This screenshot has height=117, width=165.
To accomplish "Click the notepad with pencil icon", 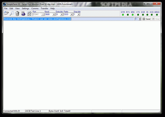I will [29, 13].
